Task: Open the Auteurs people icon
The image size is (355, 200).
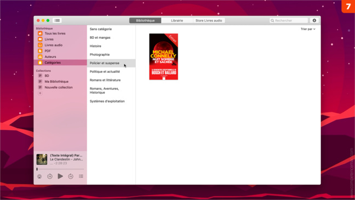Action: [40, 57]
